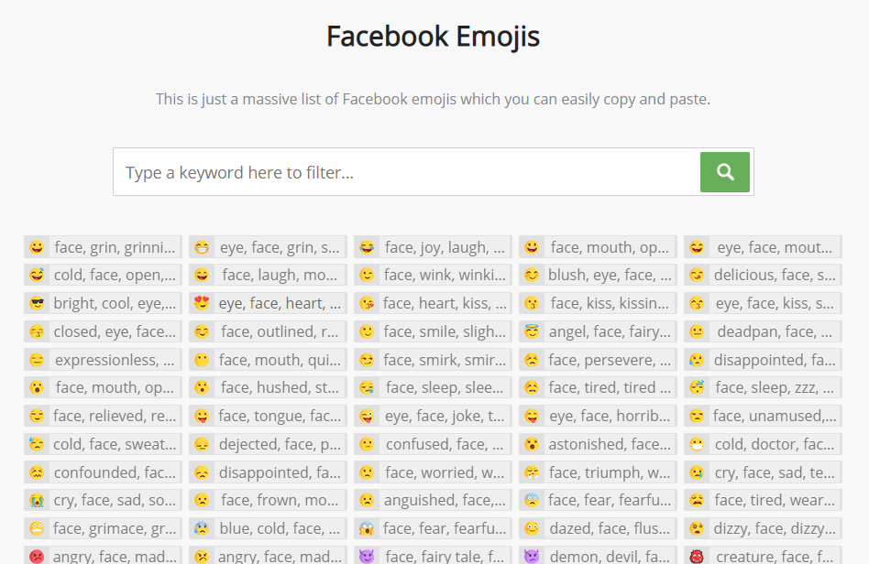Copy the 'face, sleep, zzz' emoji
This screenshot has height=564, width=869.
click(764, 387)
